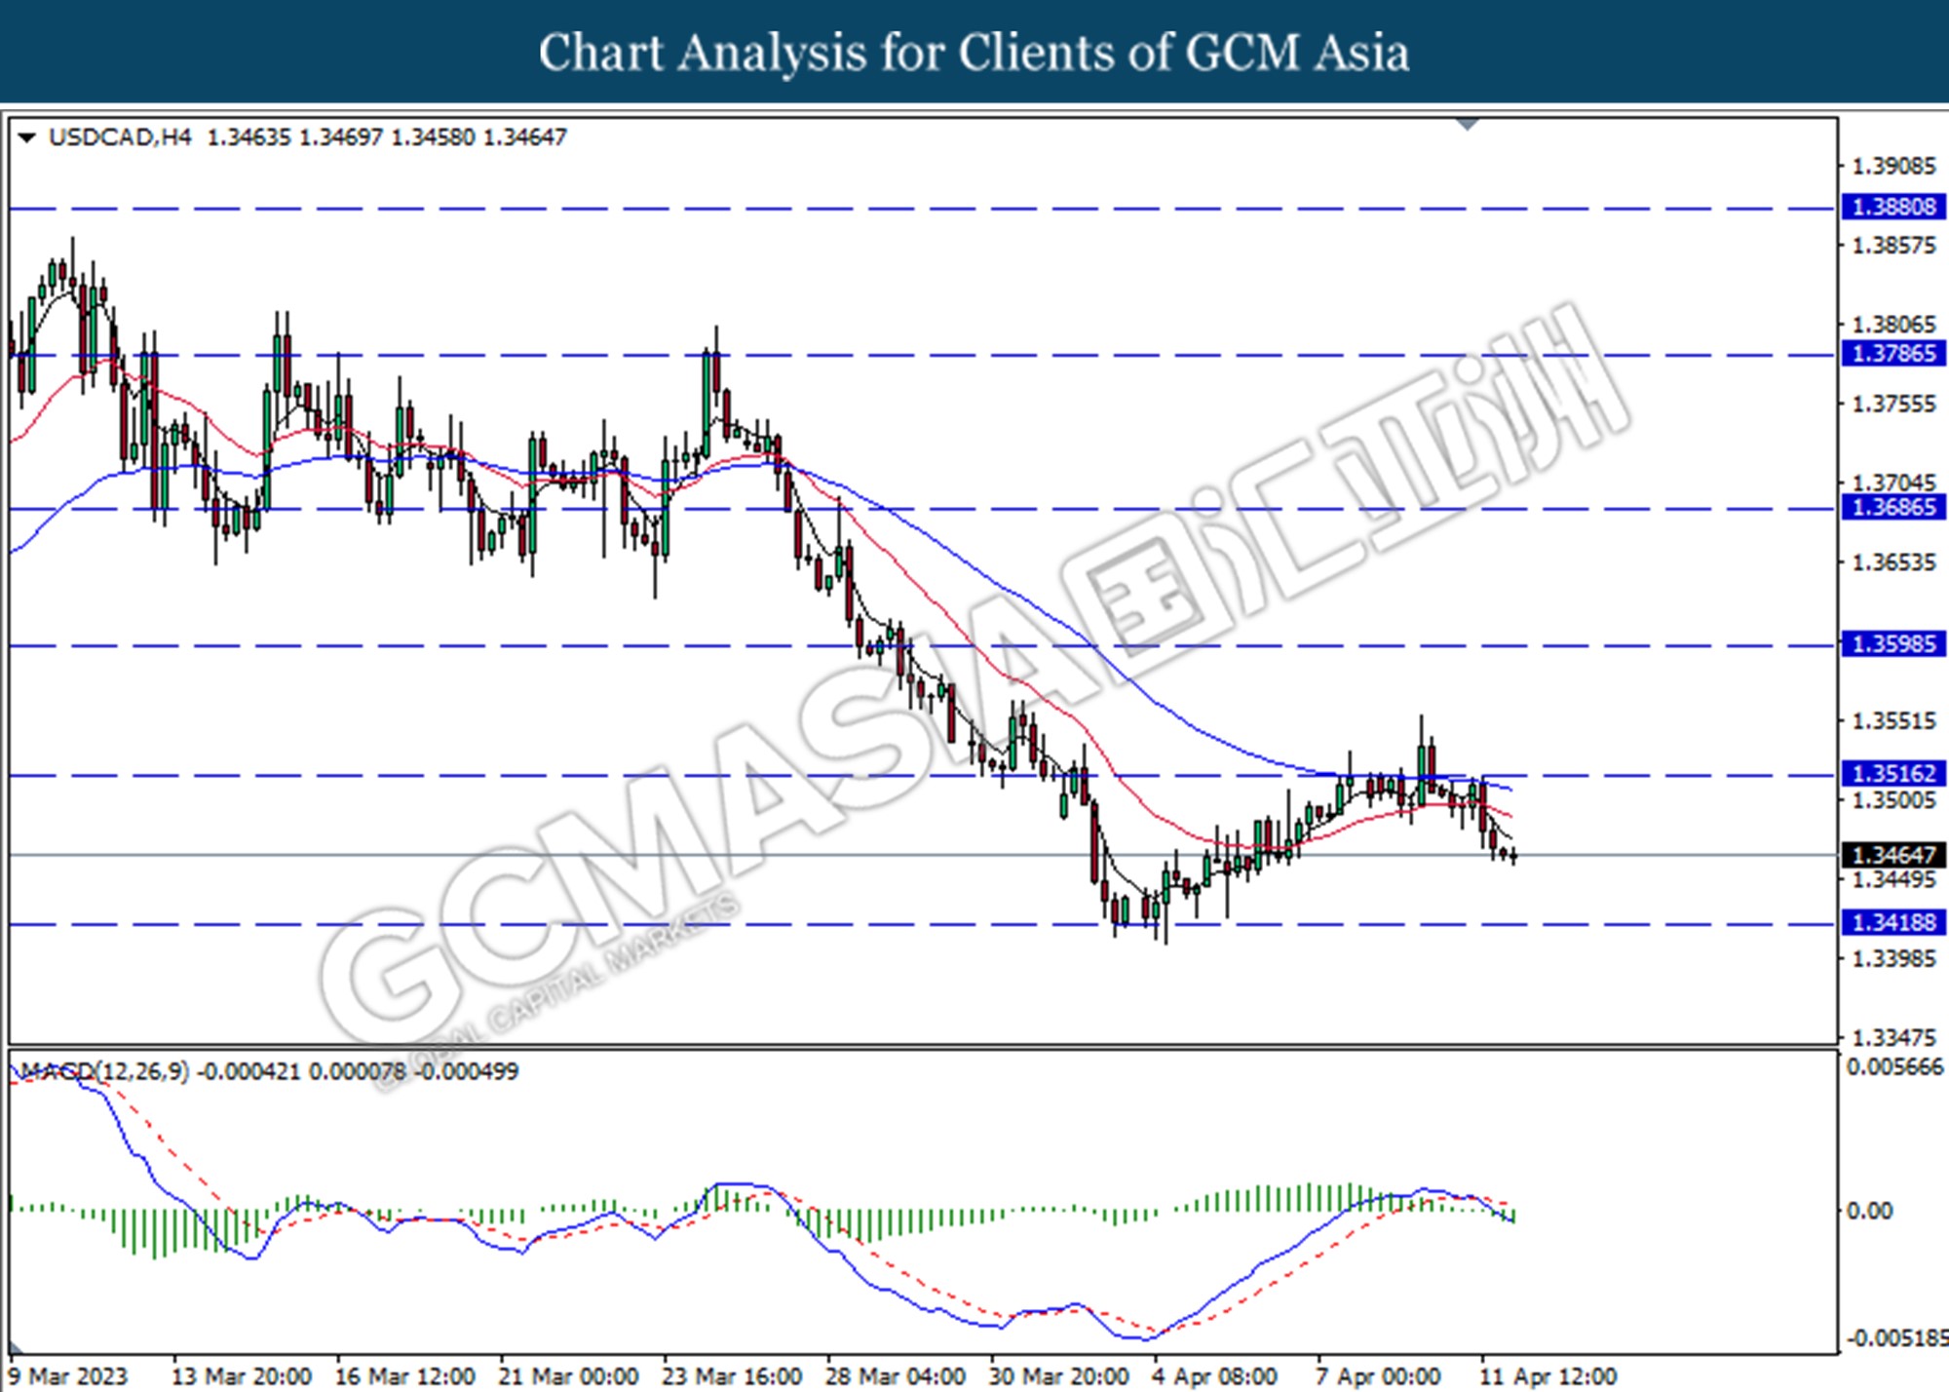Click the 30 Mar 20:00 time label
The width and height of the screenshot is (1949, 1392).
(x=1058, y=1376)
